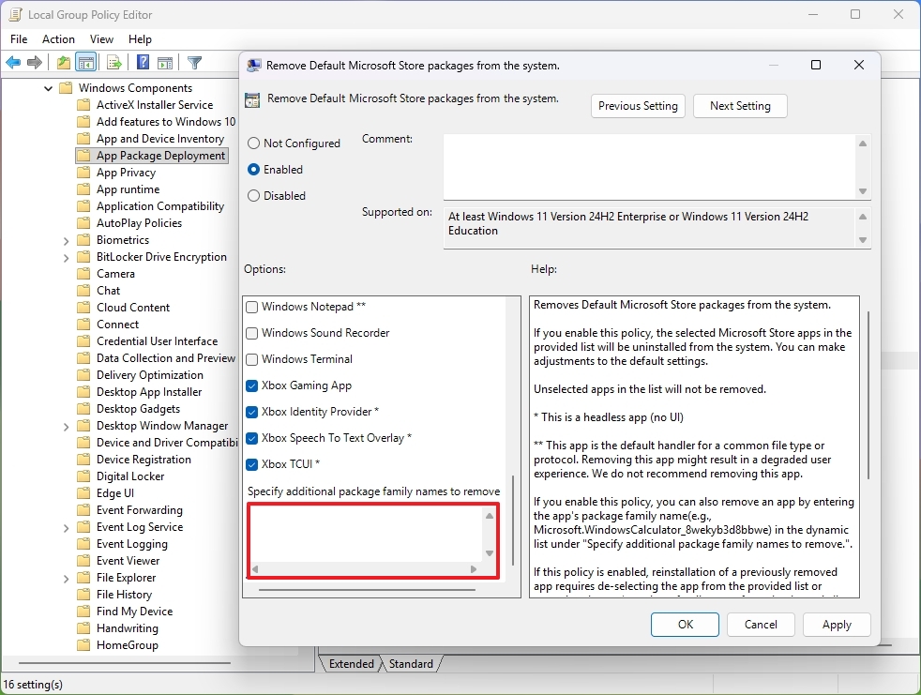Collapse the Windows Components tree node

point(48,88)
